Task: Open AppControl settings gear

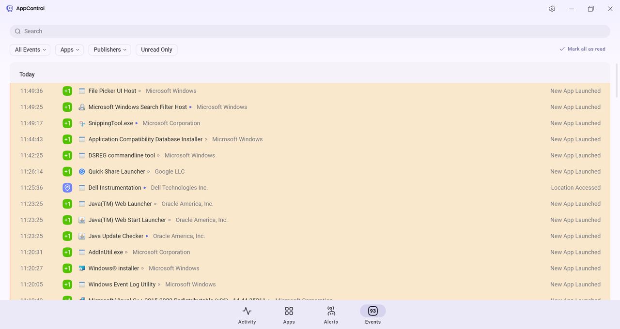Action: (x=552, y=9)
